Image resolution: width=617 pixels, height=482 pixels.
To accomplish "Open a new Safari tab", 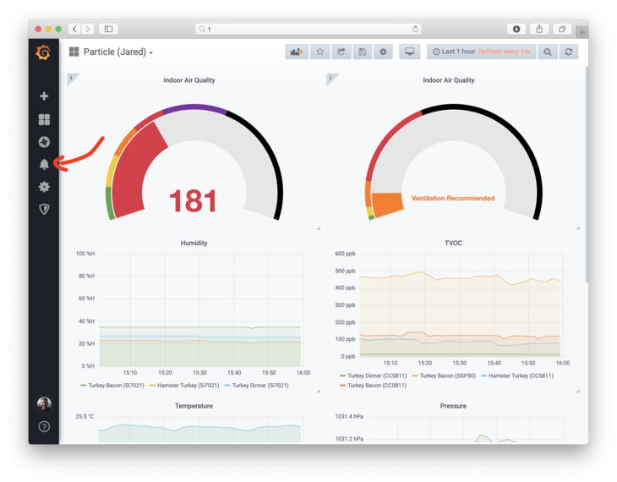I will 582,32.
